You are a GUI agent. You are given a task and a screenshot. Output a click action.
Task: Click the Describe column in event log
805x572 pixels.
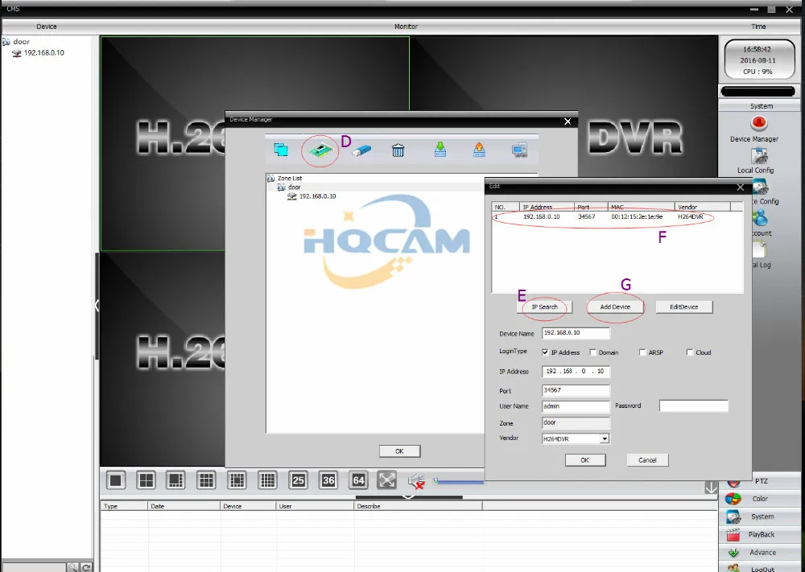pos(418,506)
